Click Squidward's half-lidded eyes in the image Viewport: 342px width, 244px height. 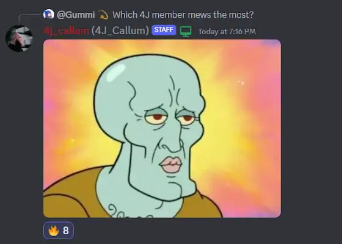pyautogui.click(x=170, y=117)
